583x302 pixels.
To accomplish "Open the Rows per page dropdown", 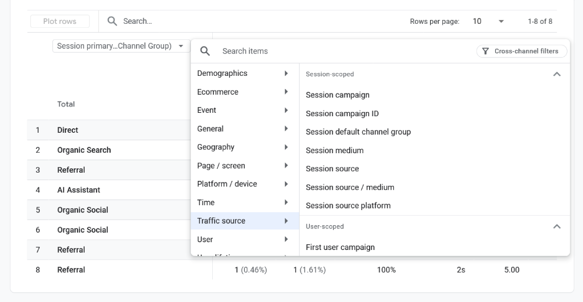I will coord(489,21).
